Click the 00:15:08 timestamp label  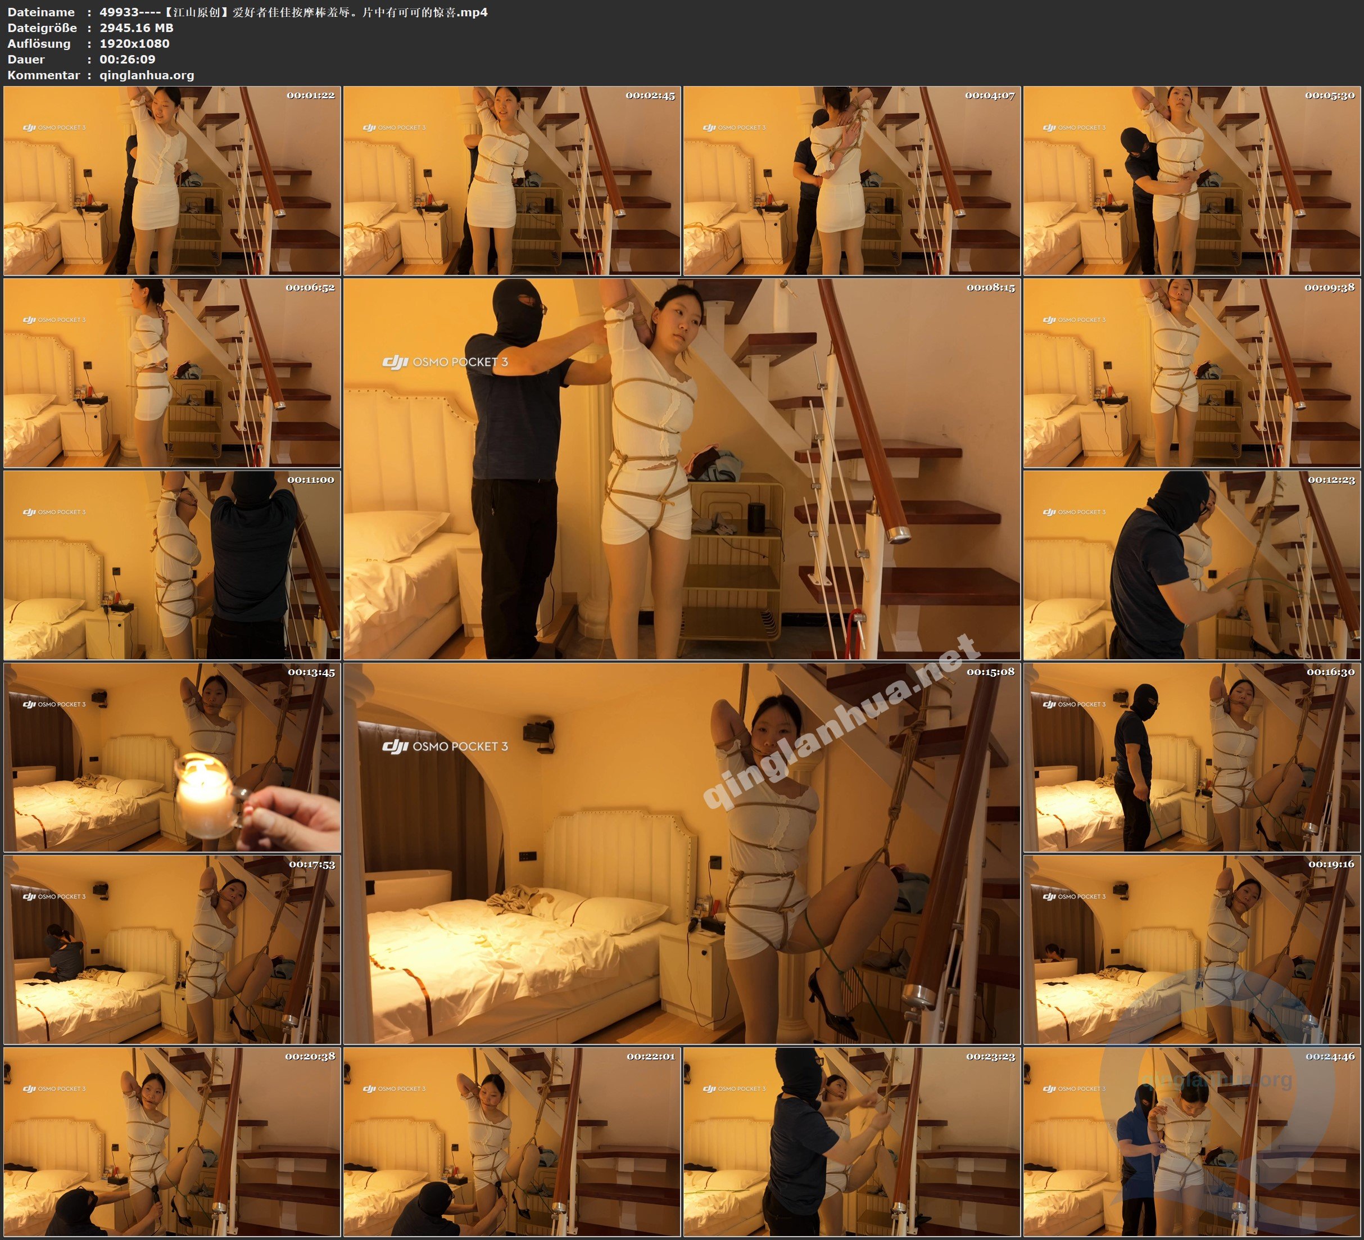tap(990, 672)
